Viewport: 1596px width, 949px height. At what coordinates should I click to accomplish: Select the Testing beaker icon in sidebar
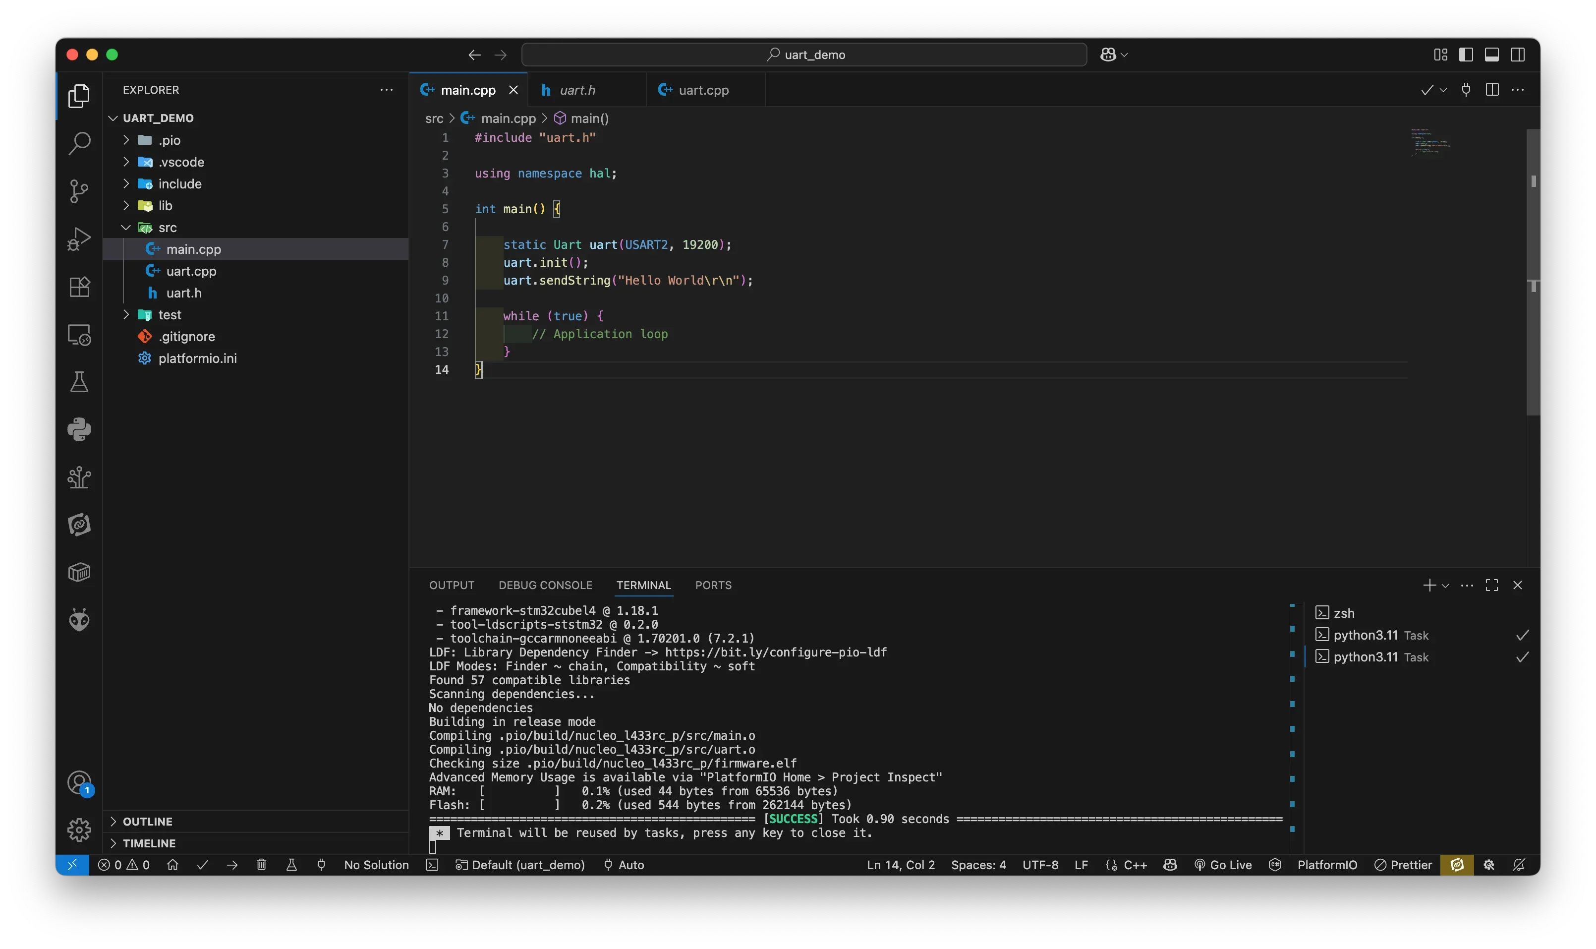click(x=79, y=382)
